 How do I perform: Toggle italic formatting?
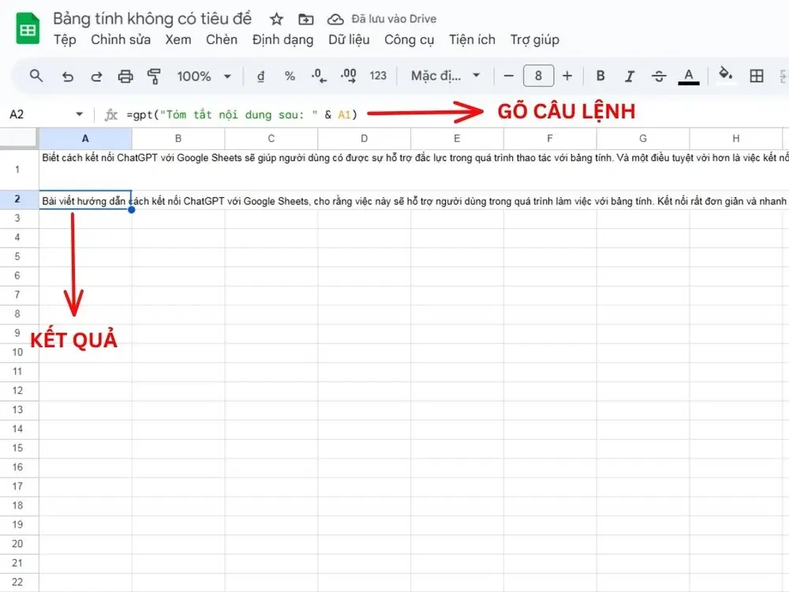tap(630, 76)
